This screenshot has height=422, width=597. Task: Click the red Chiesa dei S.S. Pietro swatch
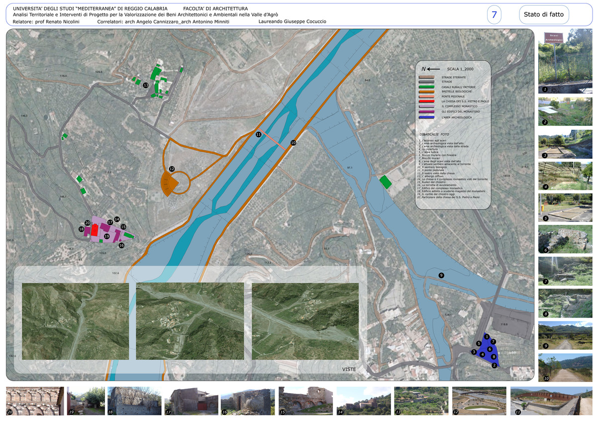click(426, 102)
